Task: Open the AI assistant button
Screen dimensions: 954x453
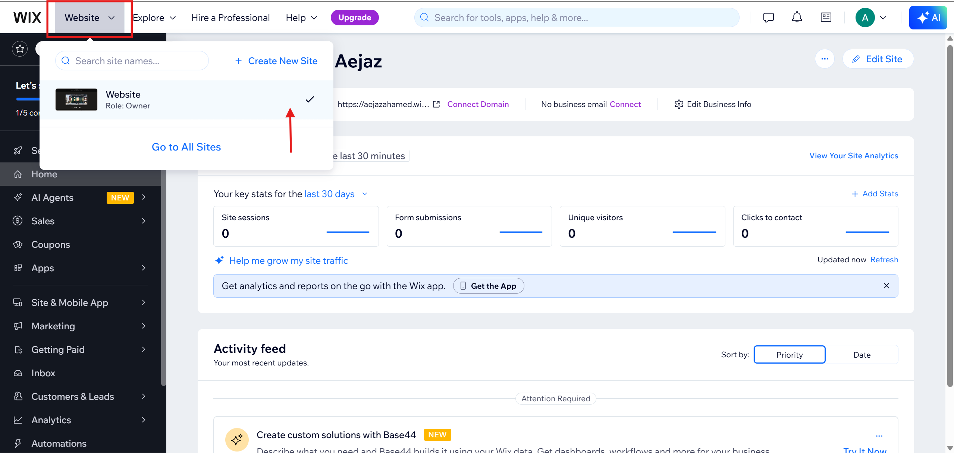Action: coord(928,18)
